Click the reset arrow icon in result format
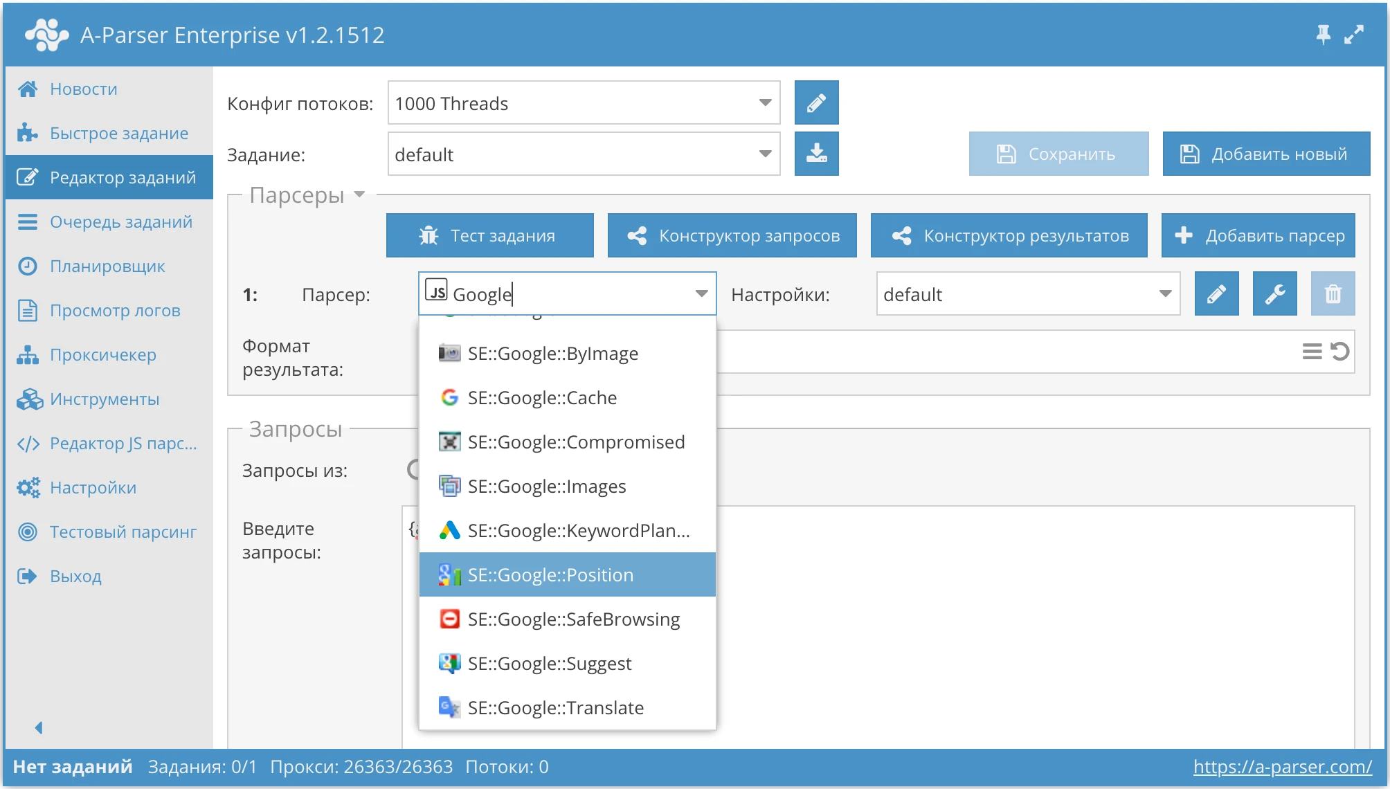Image resolution: width=1390 pixels, height=789 pixels. click(1340, 352)
